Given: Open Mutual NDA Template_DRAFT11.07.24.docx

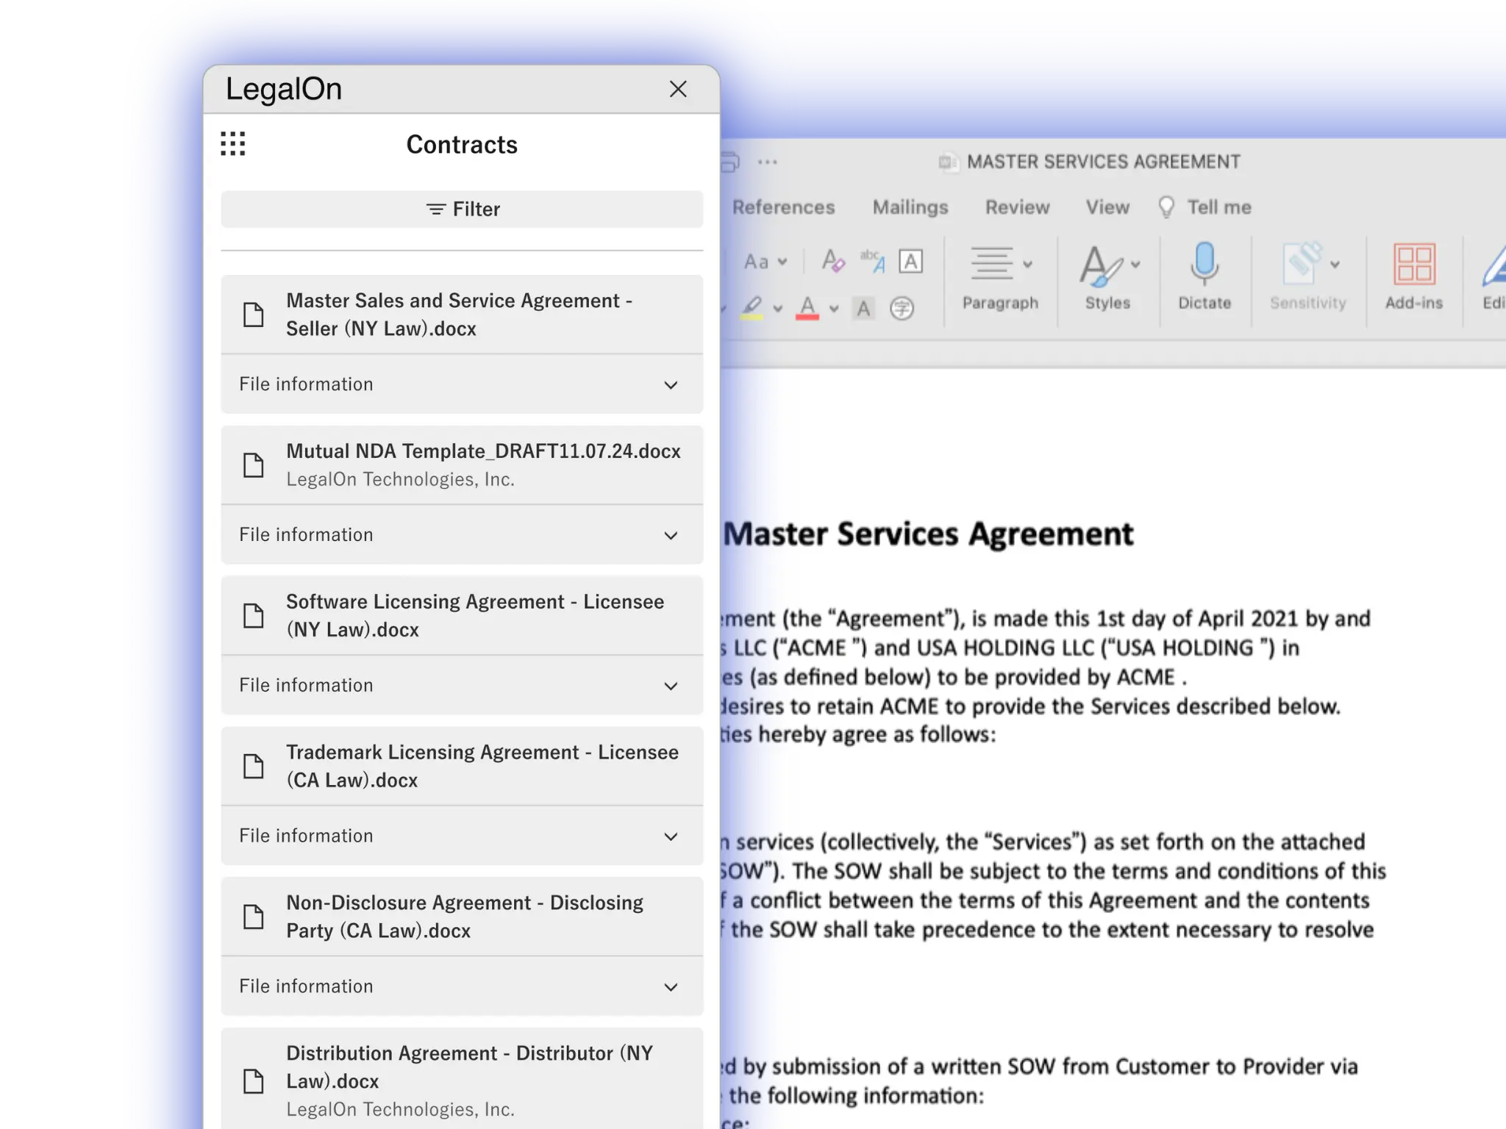Looking at the screenshot, I should [x=462, y=465].
